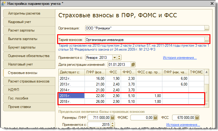This screenshot has width=218, height=131.
Task: Click table scrollbar down arrow
Action: (x=207, y=104)
